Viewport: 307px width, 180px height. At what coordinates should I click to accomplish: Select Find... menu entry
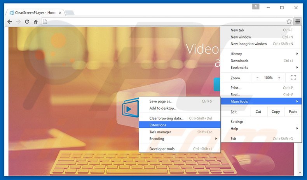click(x=261, y=94)
